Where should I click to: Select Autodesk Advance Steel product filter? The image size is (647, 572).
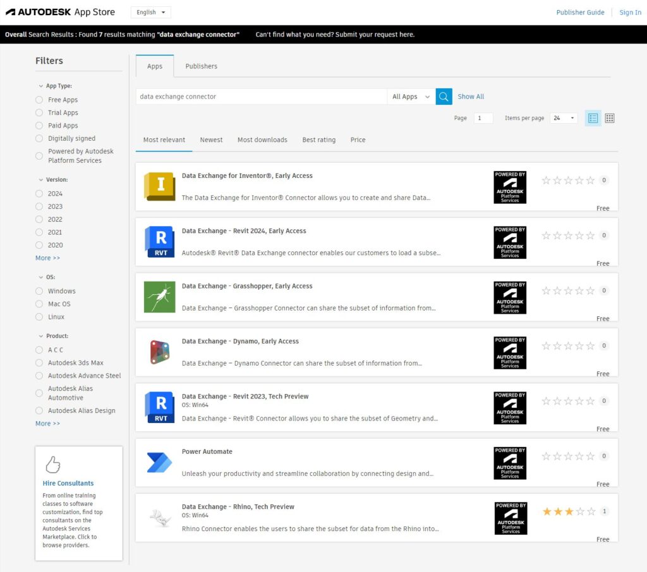pos(39,376)
